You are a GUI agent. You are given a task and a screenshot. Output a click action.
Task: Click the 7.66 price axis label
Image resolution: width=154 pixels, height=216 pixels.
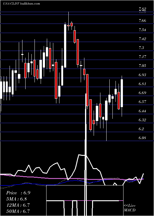142,21
